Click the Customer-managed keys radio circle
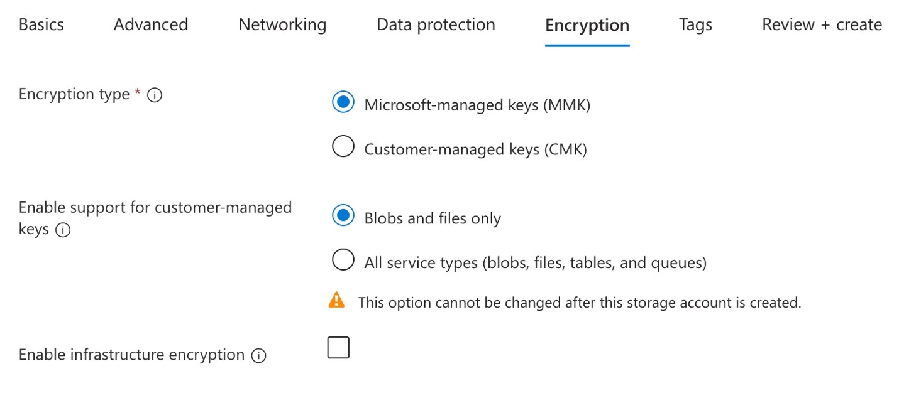Screen dimensions: 899x403 click(x=343, y=146)
